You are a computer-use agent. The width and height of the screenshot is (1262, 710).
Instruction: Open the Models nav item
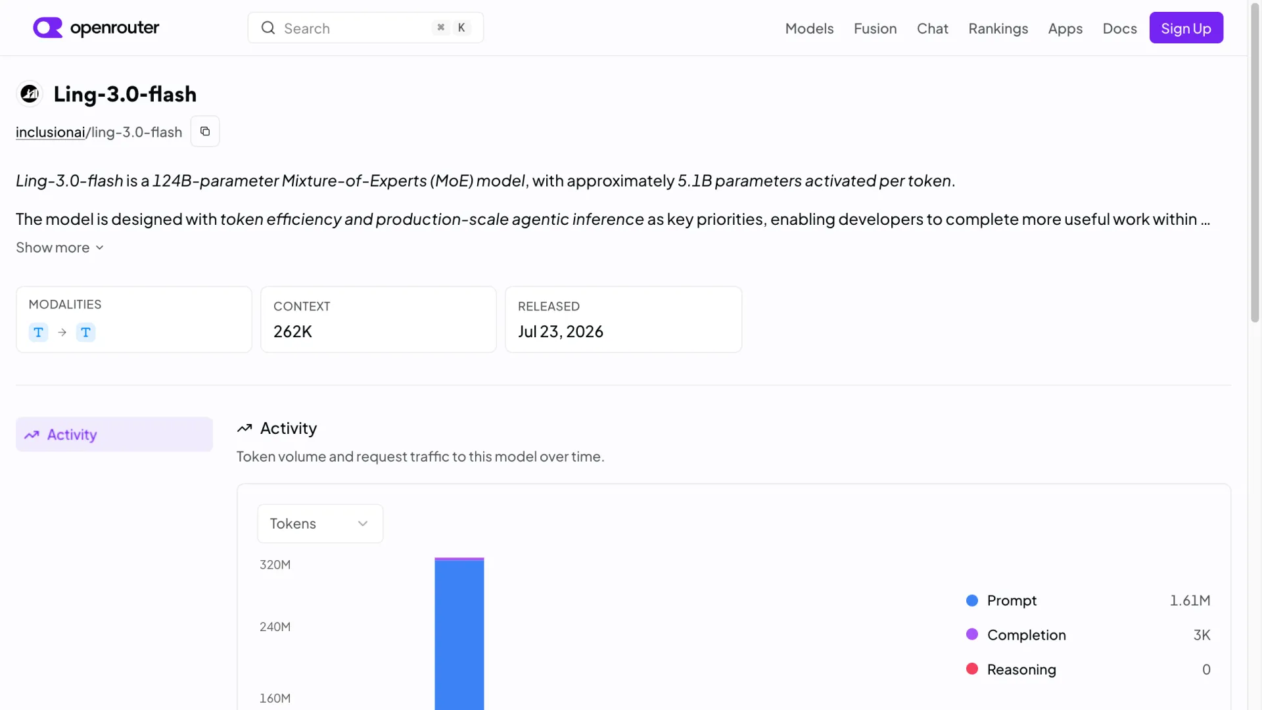[x=809, y=28]
